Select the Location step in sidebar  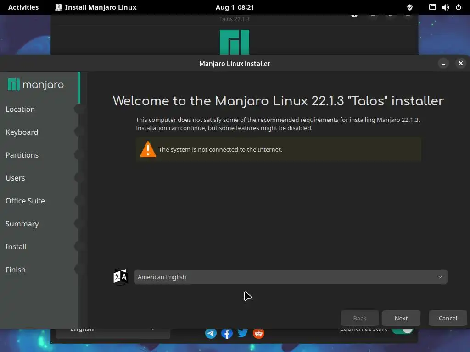(20, 109)
